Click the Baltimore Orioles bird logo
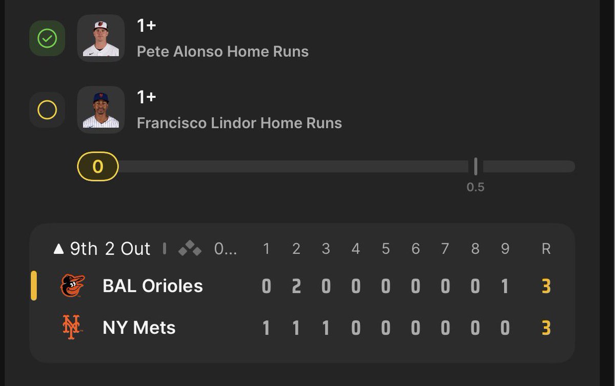615x386 pixels. point(72,286)
